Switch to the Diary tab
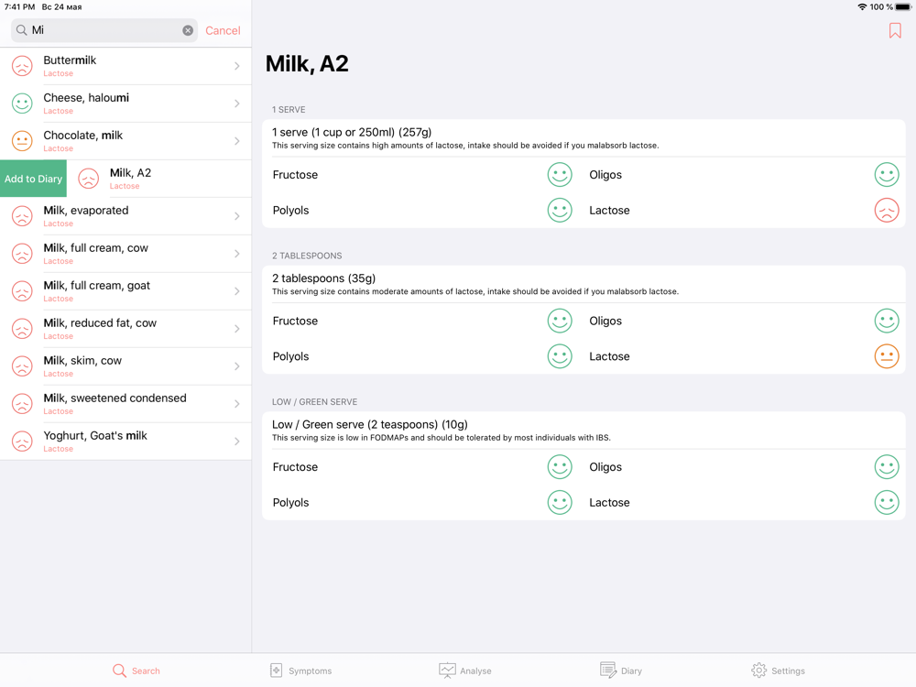The height and width of the screenshot is (687, 916). coord(621,671)
